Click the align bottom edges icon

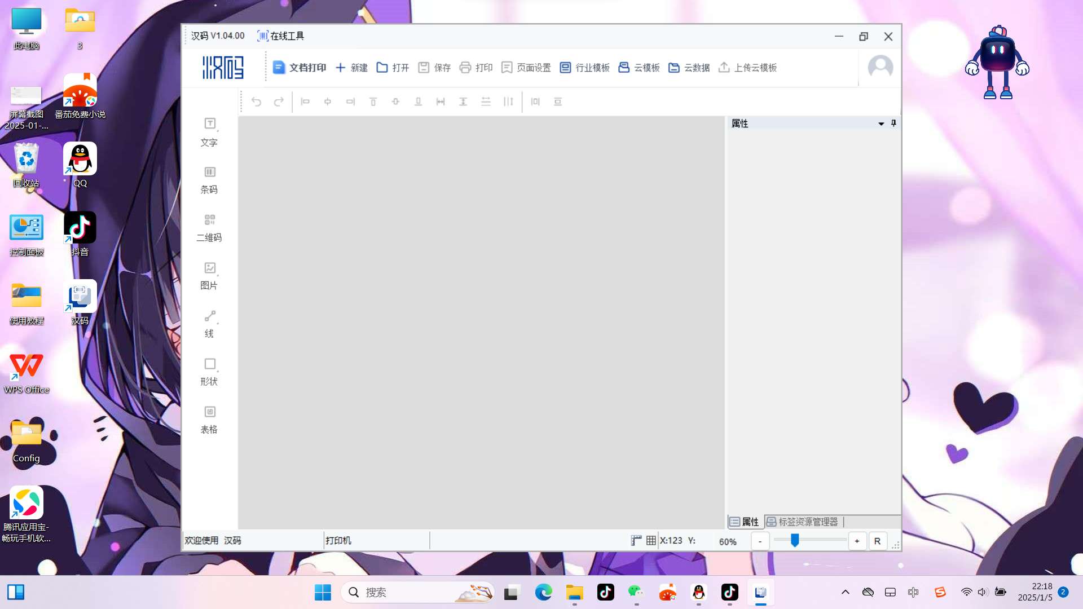point(418,101)
